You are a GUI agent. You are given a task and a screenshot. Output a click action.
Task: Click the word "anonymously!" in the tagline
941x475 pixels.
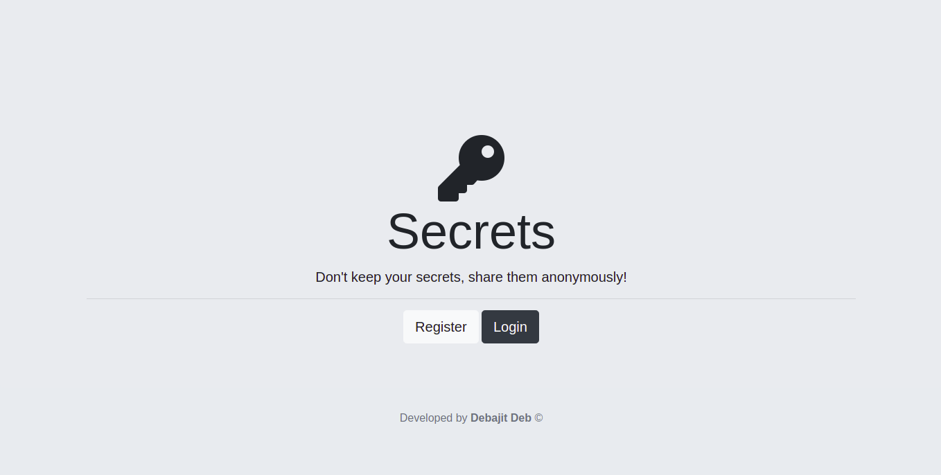[x=584, y=278]
